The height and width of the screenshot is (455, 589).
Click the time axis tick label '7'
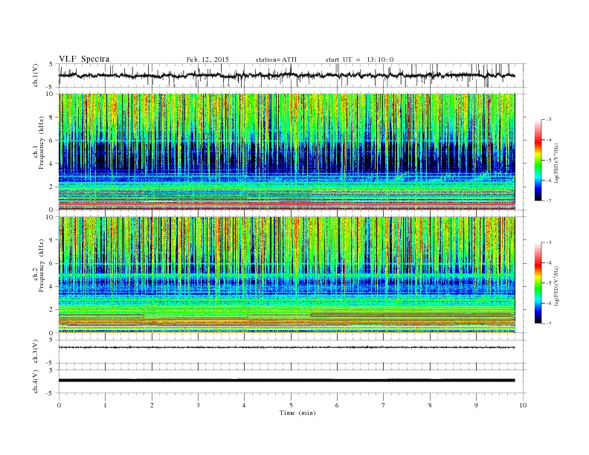click(x=384, y=405)
